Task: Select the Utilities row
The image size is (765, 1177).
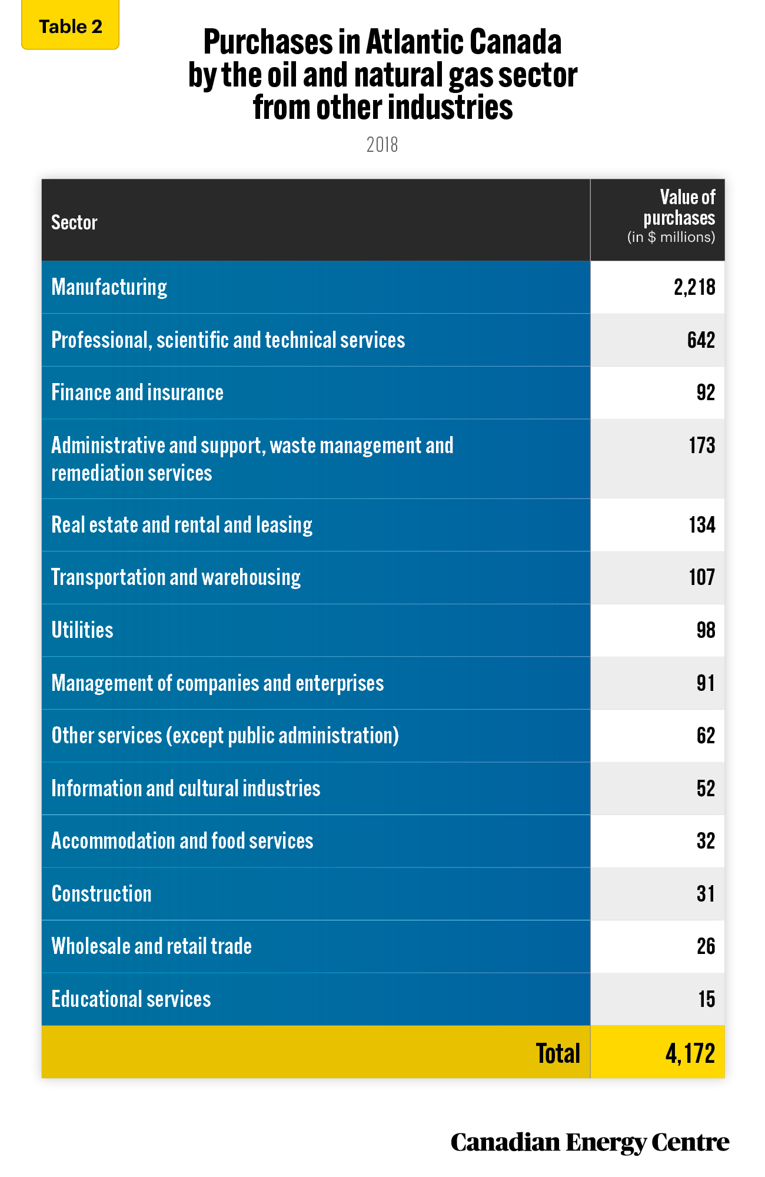Action: [x=383, y=630]
